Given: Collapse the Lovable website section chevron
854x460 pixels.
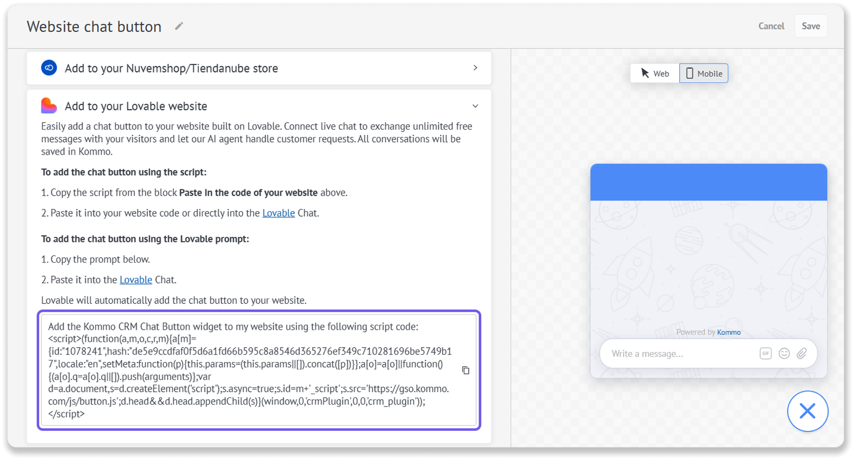Looking at the screenshot, I should 475,106.
